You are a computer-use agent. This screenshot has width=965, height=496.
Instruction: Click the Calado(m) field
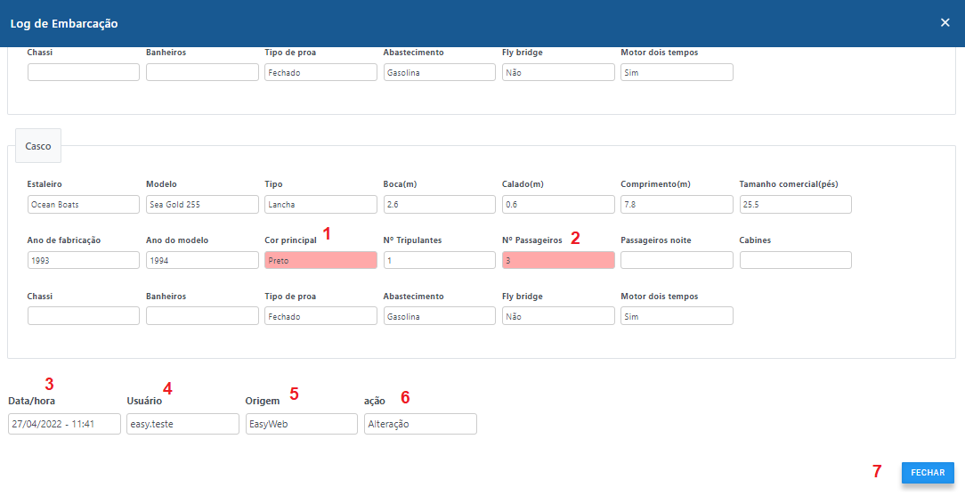[x=558, y=205]
